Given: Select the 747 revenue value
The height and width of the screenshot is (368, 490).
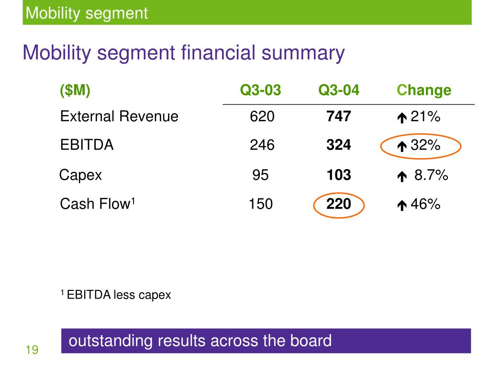Looking at the screenshot, I should tap(339, 116).
